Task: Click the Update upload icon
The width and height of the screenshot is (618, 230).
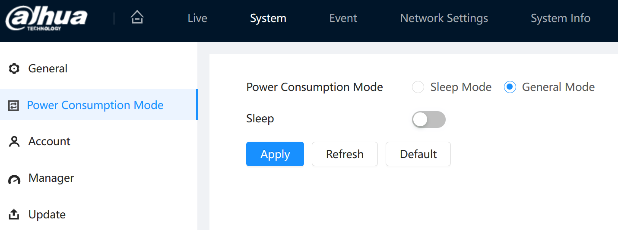Action: click(x=14, y=214)
